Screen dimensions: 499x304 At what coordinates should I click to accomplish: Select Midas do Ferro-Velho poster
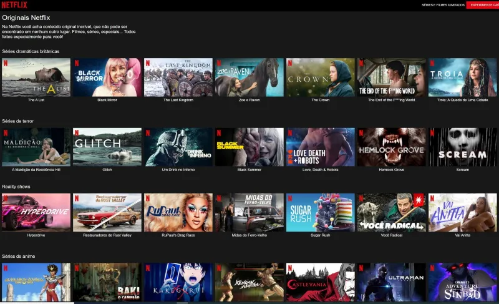click(x=249, y=212)
